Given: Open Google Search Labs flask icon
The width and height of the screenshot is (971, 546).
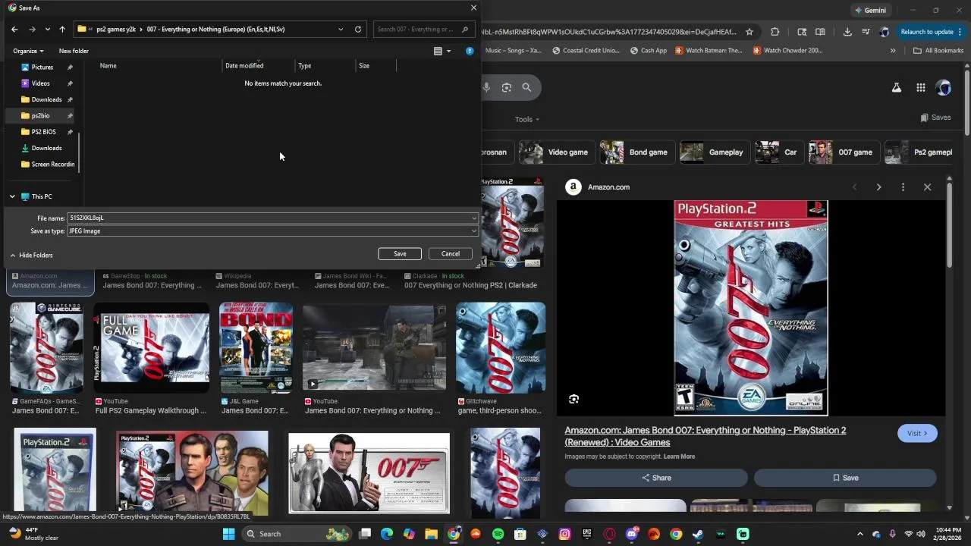Looking at the screenshot, I should click(896, 88).
